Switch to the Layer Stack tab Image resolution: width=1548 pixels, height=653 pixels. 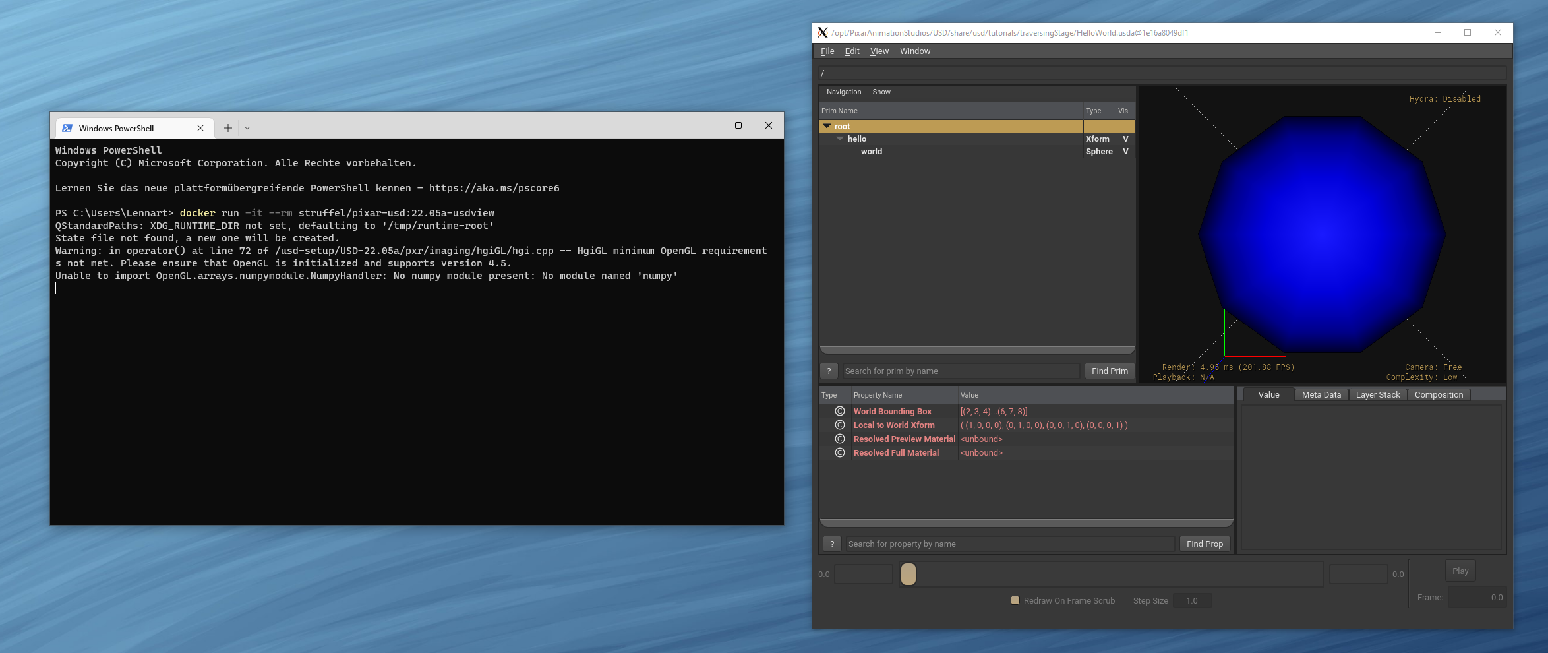1377,394
